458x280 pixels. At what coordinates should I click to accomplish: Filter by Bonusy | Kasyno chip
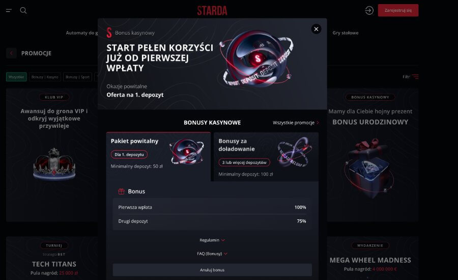[x=45, y=77]
